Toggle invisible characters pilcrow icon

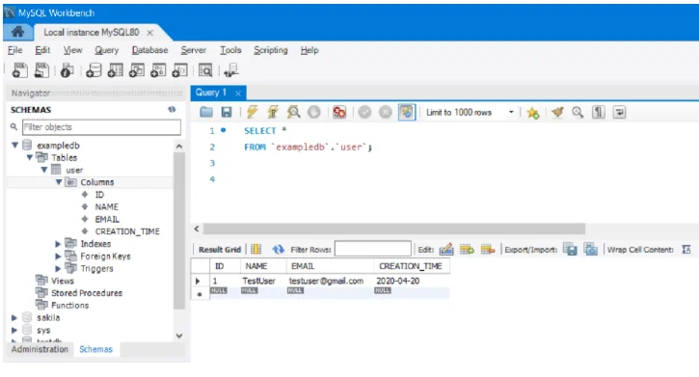tap(599, 112)
